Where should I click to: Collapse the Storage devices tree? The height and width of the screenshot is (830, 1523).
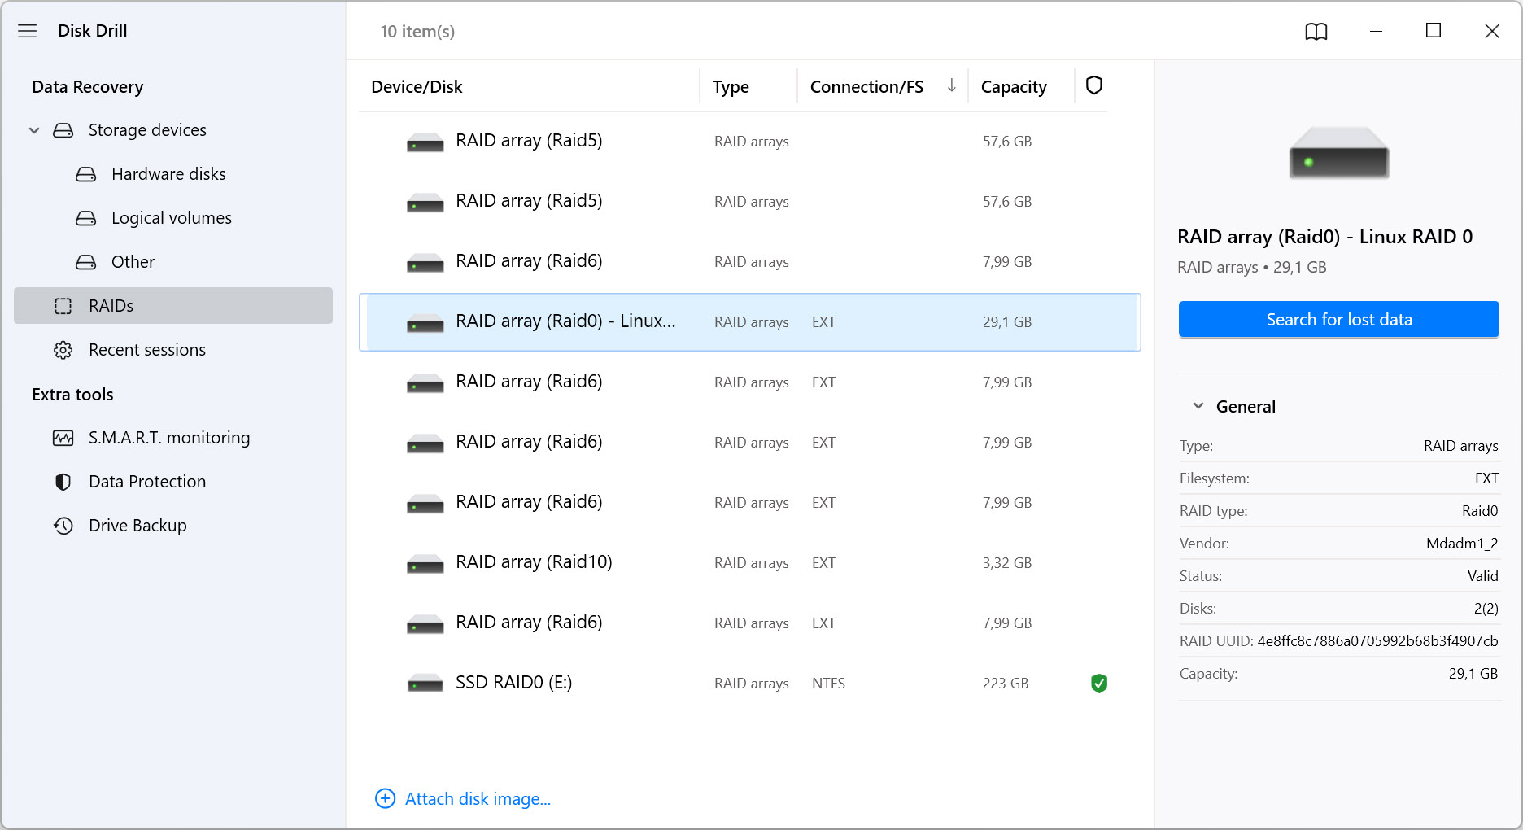click(34, 130)
